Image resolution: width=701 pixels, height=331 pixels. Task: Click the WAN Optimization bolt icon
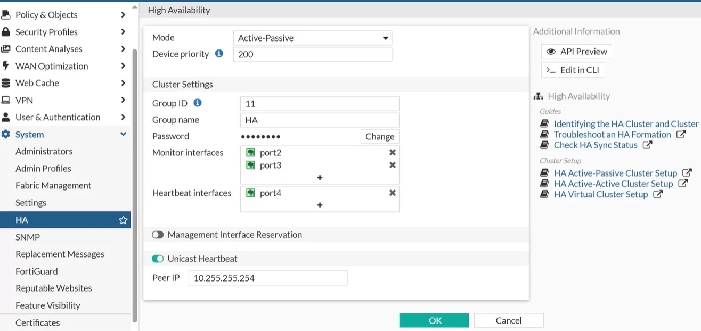click(x=5, y=66)
